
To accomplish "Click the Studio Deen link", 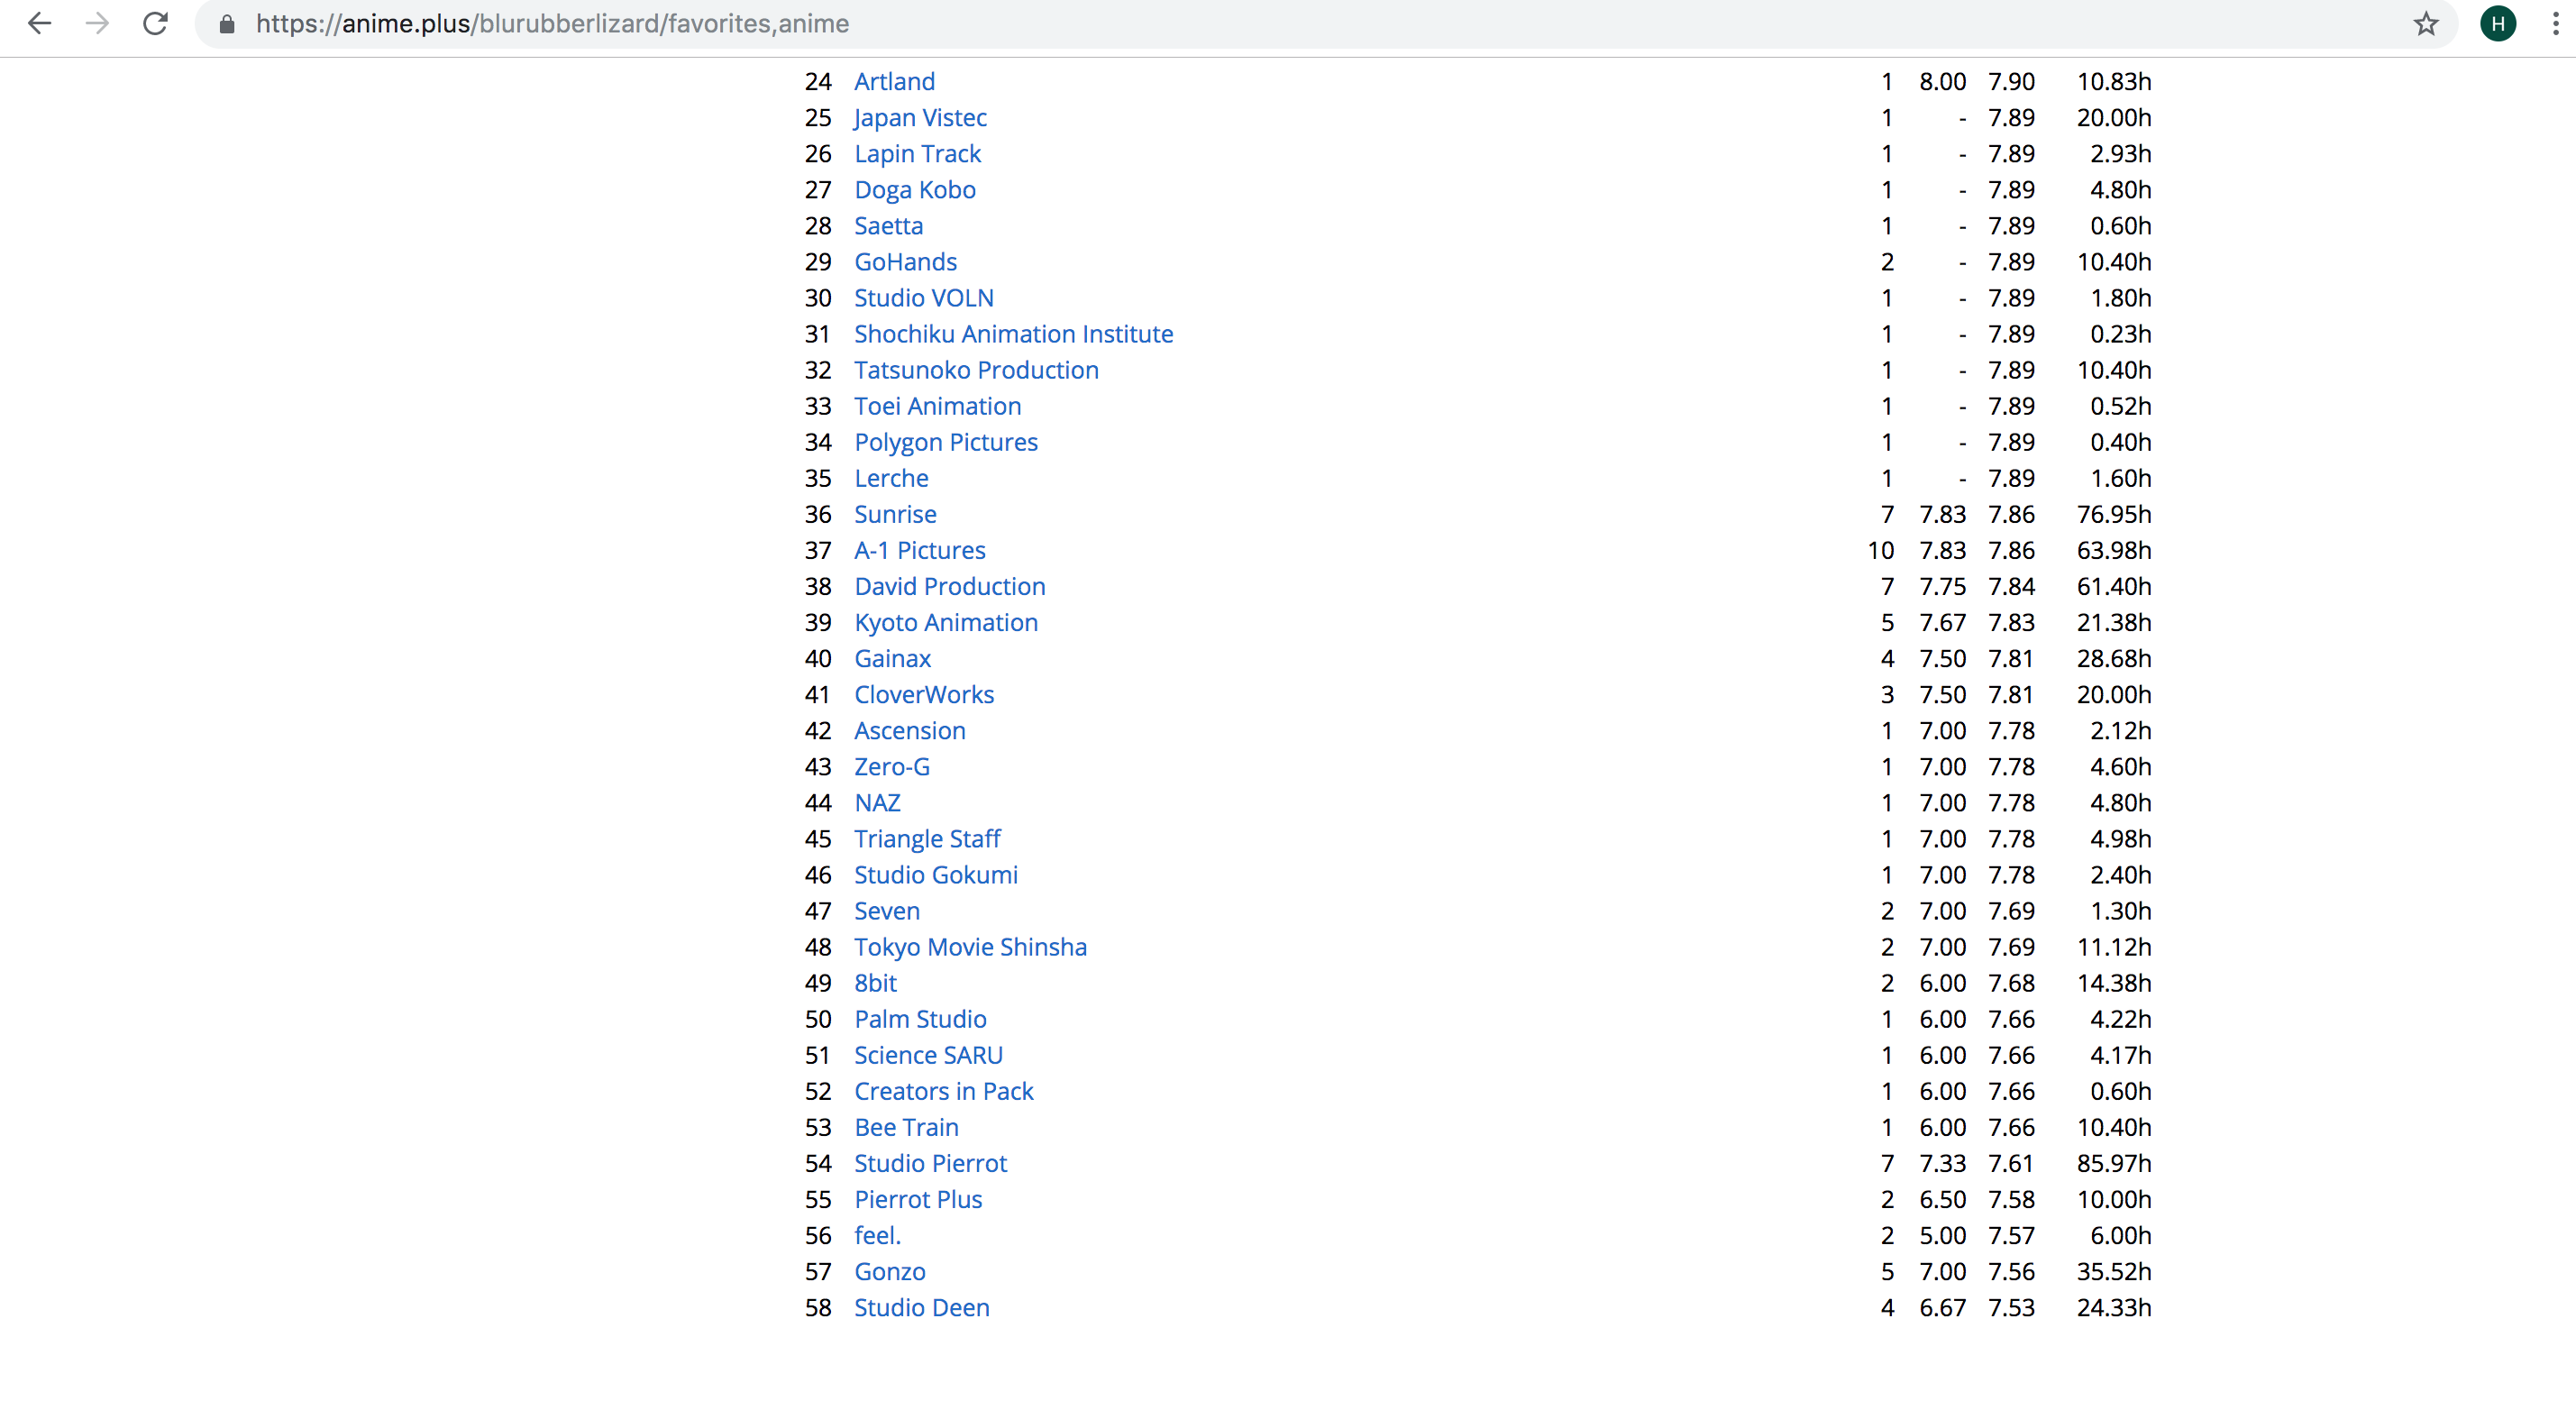I will (921, 1307).
